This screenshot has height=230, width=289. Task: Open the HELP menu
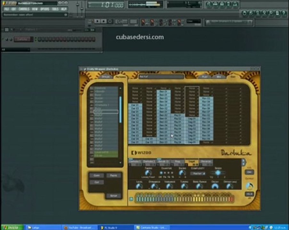(64, 9)
